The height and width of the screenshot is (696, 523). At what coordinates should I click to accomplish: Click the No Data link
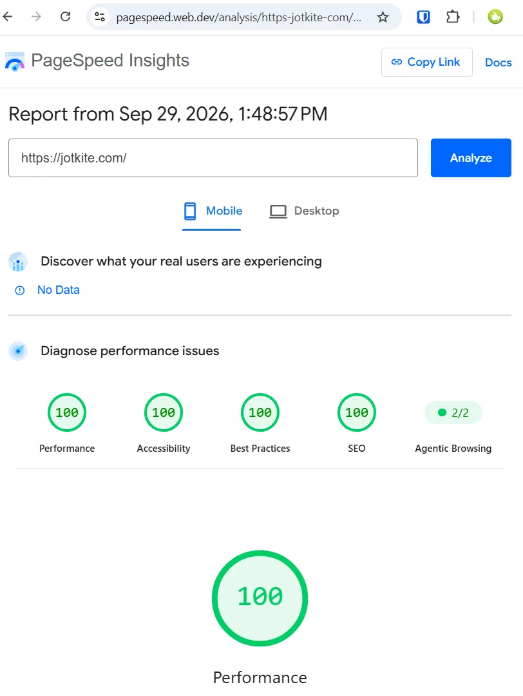coord(59,290)
